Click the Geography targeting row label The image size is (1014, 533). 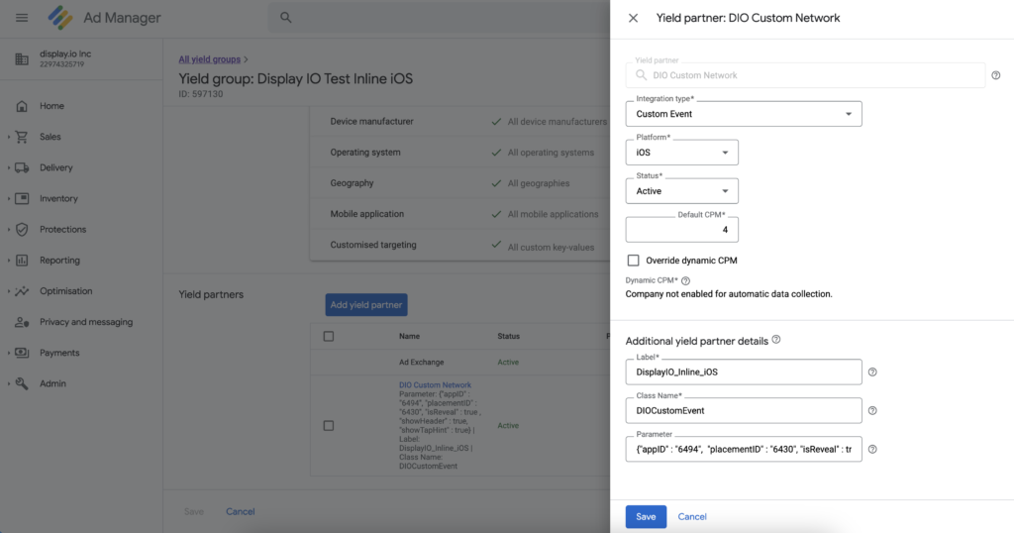click(x=352, y=183)
